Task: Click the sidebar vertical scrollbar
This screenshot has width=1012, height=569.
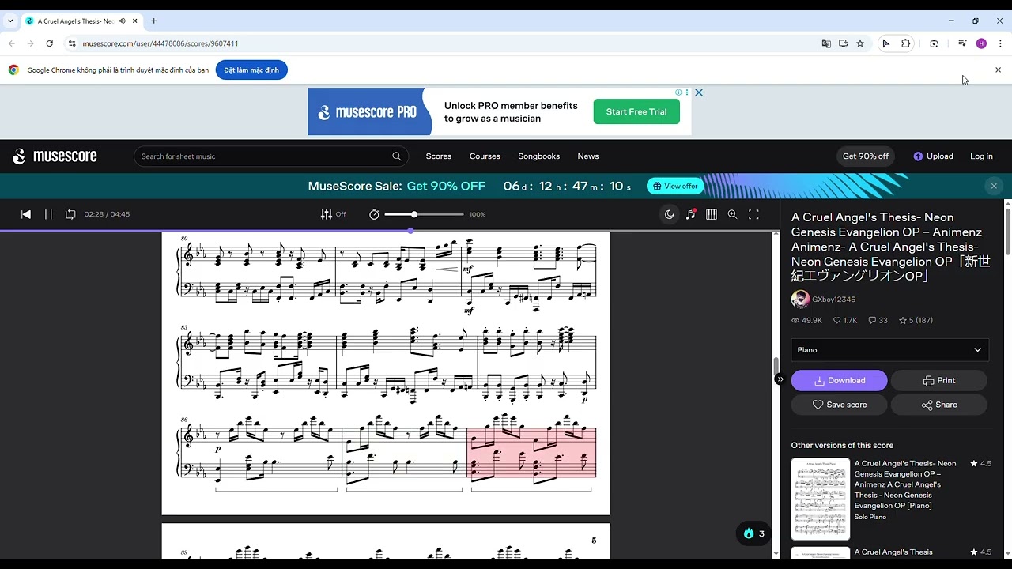Action: click(1008, 233)
